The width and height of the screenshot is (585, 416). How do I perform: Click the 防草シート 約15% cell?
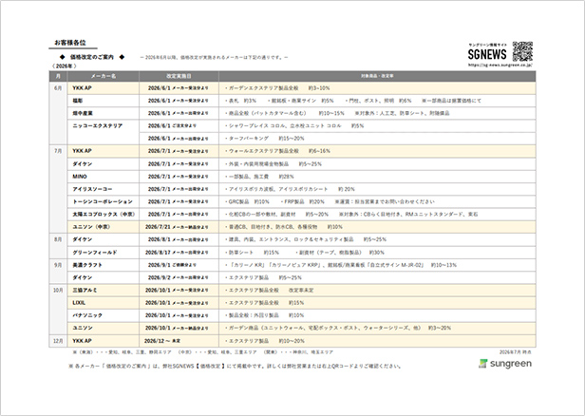coord(377,253)
